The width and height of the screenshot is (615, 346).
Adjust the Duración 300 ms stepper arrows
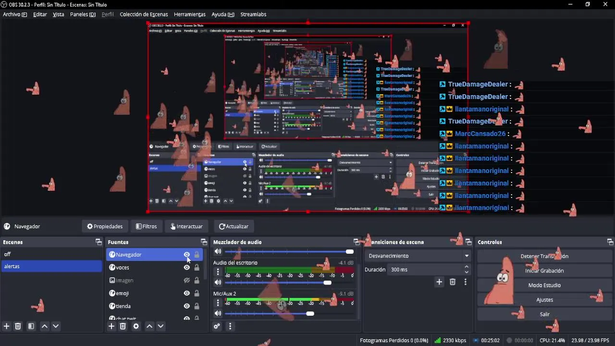point(467,270)
